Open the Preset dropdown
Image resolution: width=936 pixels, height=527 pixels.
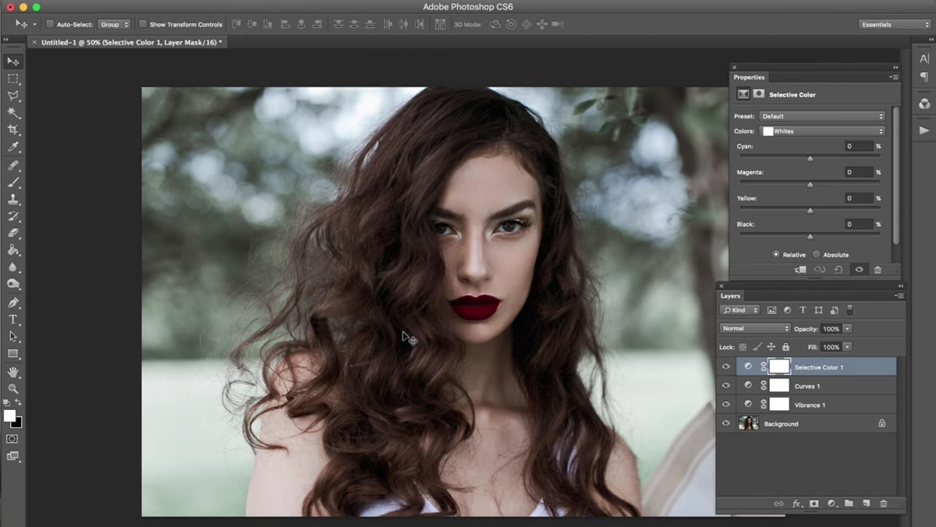(x=823, y=116)
